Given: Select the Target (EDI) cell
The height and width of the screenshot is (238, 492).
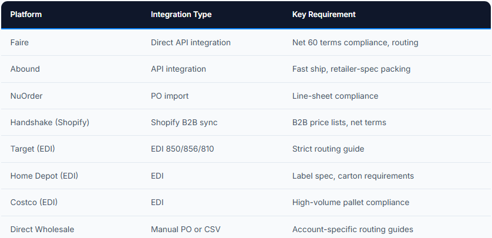Looking at the screenshot, I should tap(33, 149).
